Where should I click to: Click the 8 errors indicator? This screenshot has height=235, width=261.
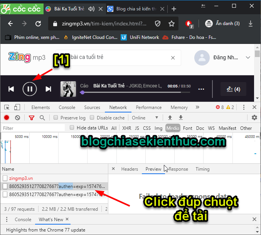(x=220, y=107)
